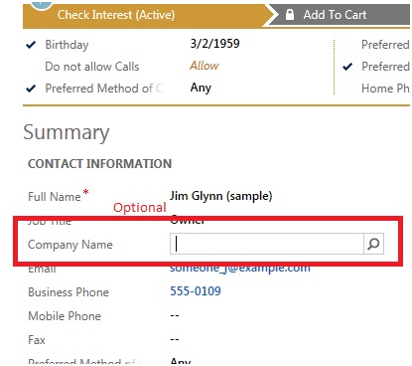Click the checkmark next to Birthday
Viewport: 412px width, 366px height.
[x=31, y=45]
